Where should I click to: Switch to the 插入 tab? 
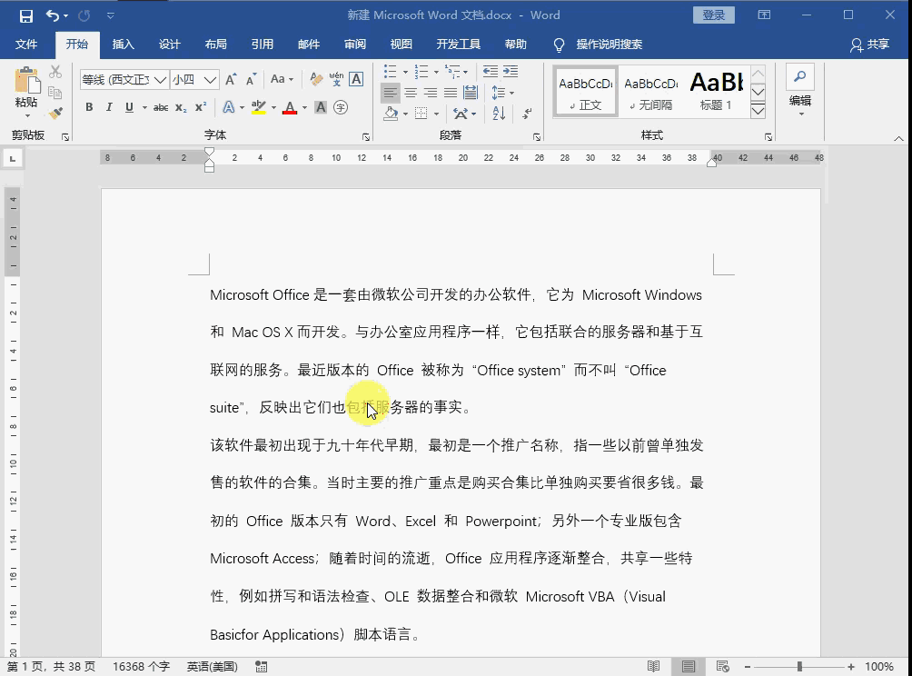pos(124,45)
